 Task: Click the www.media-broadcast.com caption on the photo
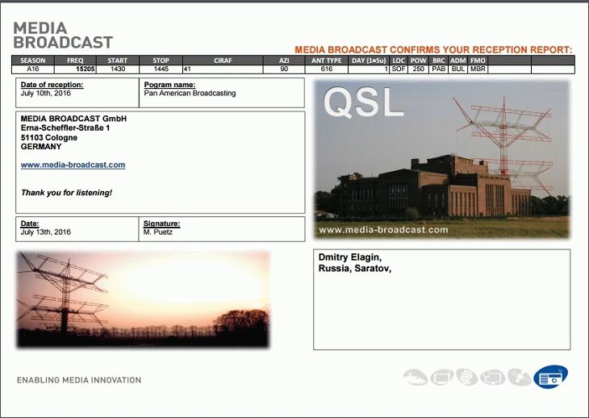click(383, 229)
